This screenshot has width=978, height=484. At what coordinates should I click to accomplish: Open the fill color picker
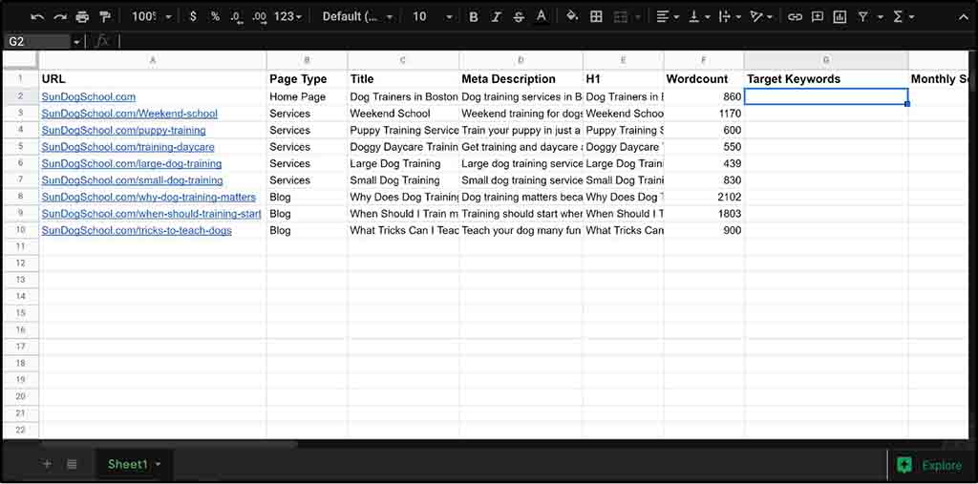(x=572, y=16)
